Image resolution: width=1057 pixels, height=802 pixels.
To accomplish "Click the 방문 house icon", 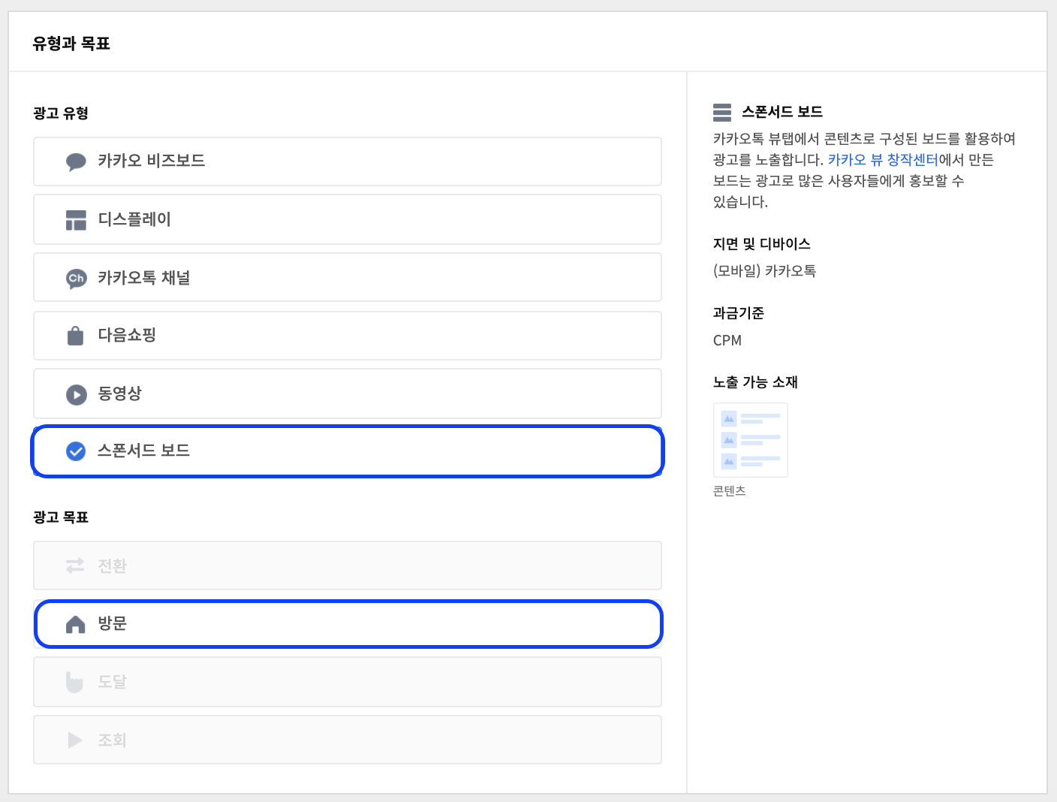I will pos(76,624).
